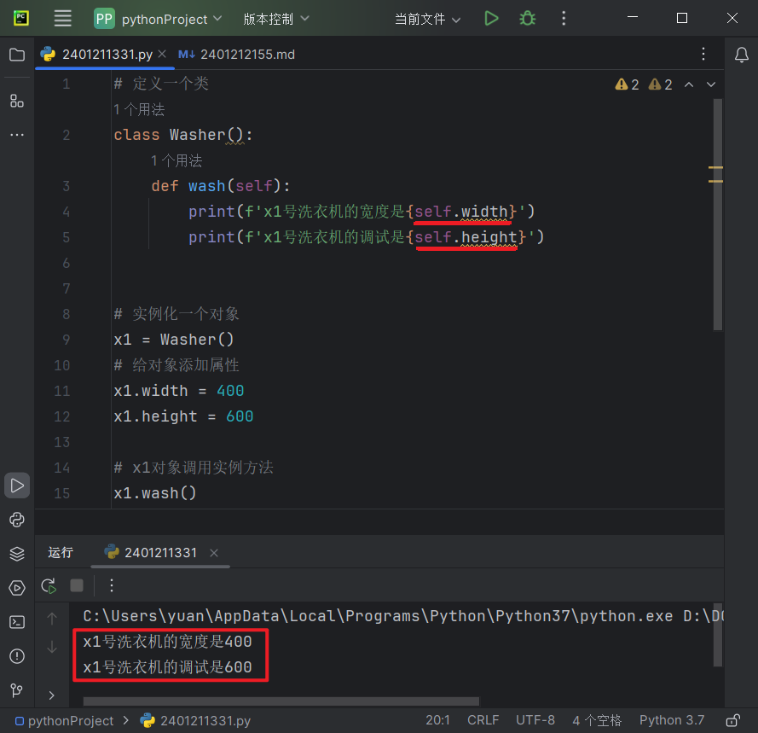The height and width of the screenshot is (733, 758).
Task: Expand console side toolbar chevron
Action: pos(52,695)
